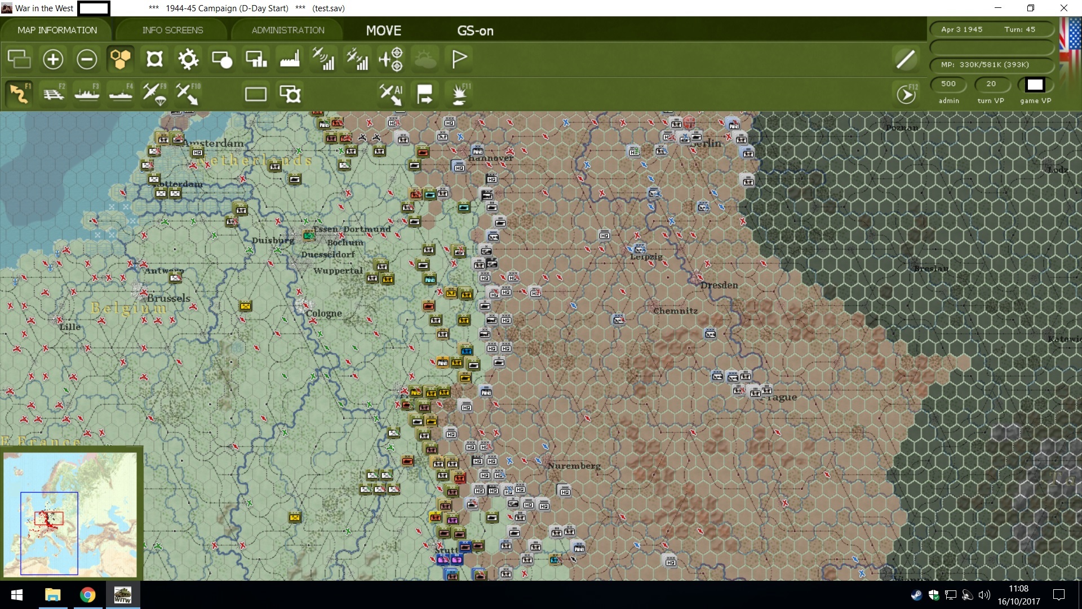The width and height of the screenshot is (1082, 609).
Task: Toggle the unit-circle overlay icon
Action: coord(222,59)
